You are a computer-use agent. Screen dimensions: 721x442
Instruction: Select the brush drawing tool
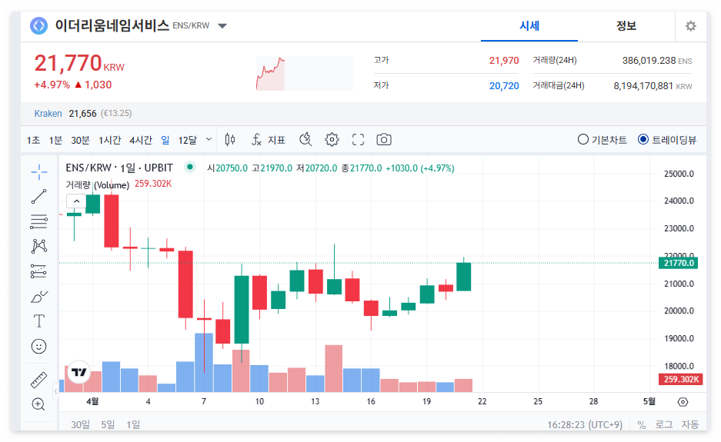pyautogui.click(x=39, y=297)
